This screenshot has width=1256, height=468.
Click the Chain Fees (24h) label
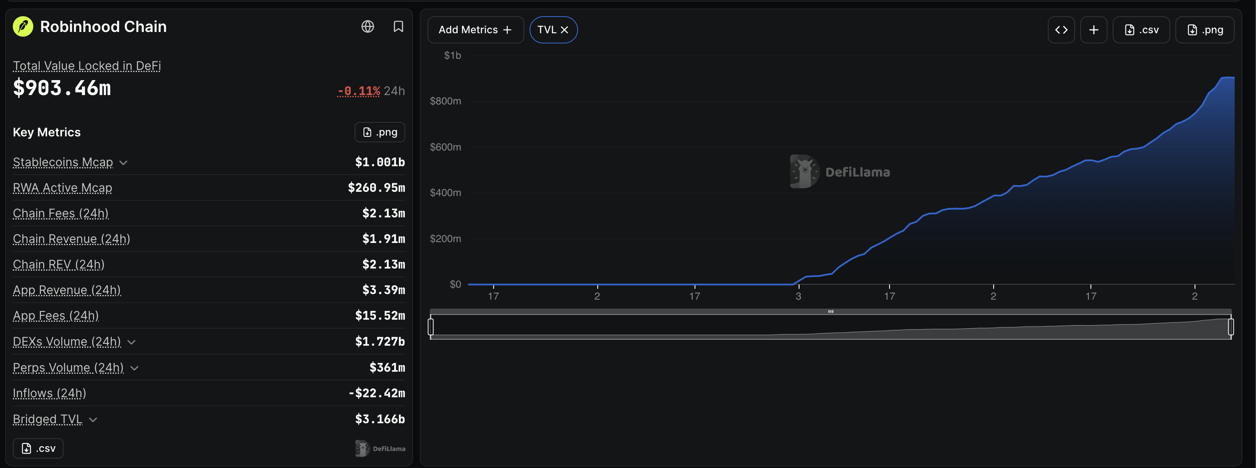coord(61,213)
